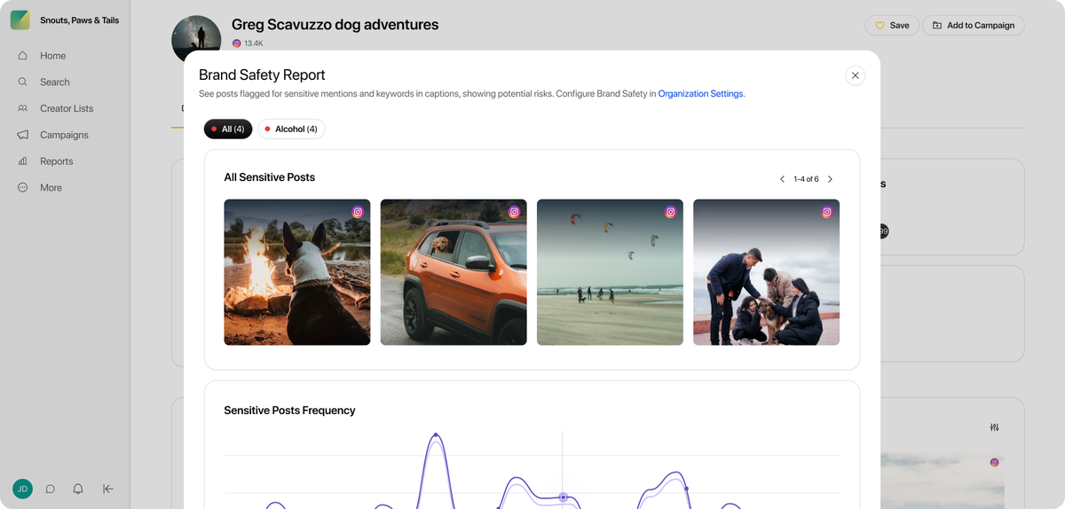Open the chat messages icon
The image size is (1065, 509).
[51, 489]
